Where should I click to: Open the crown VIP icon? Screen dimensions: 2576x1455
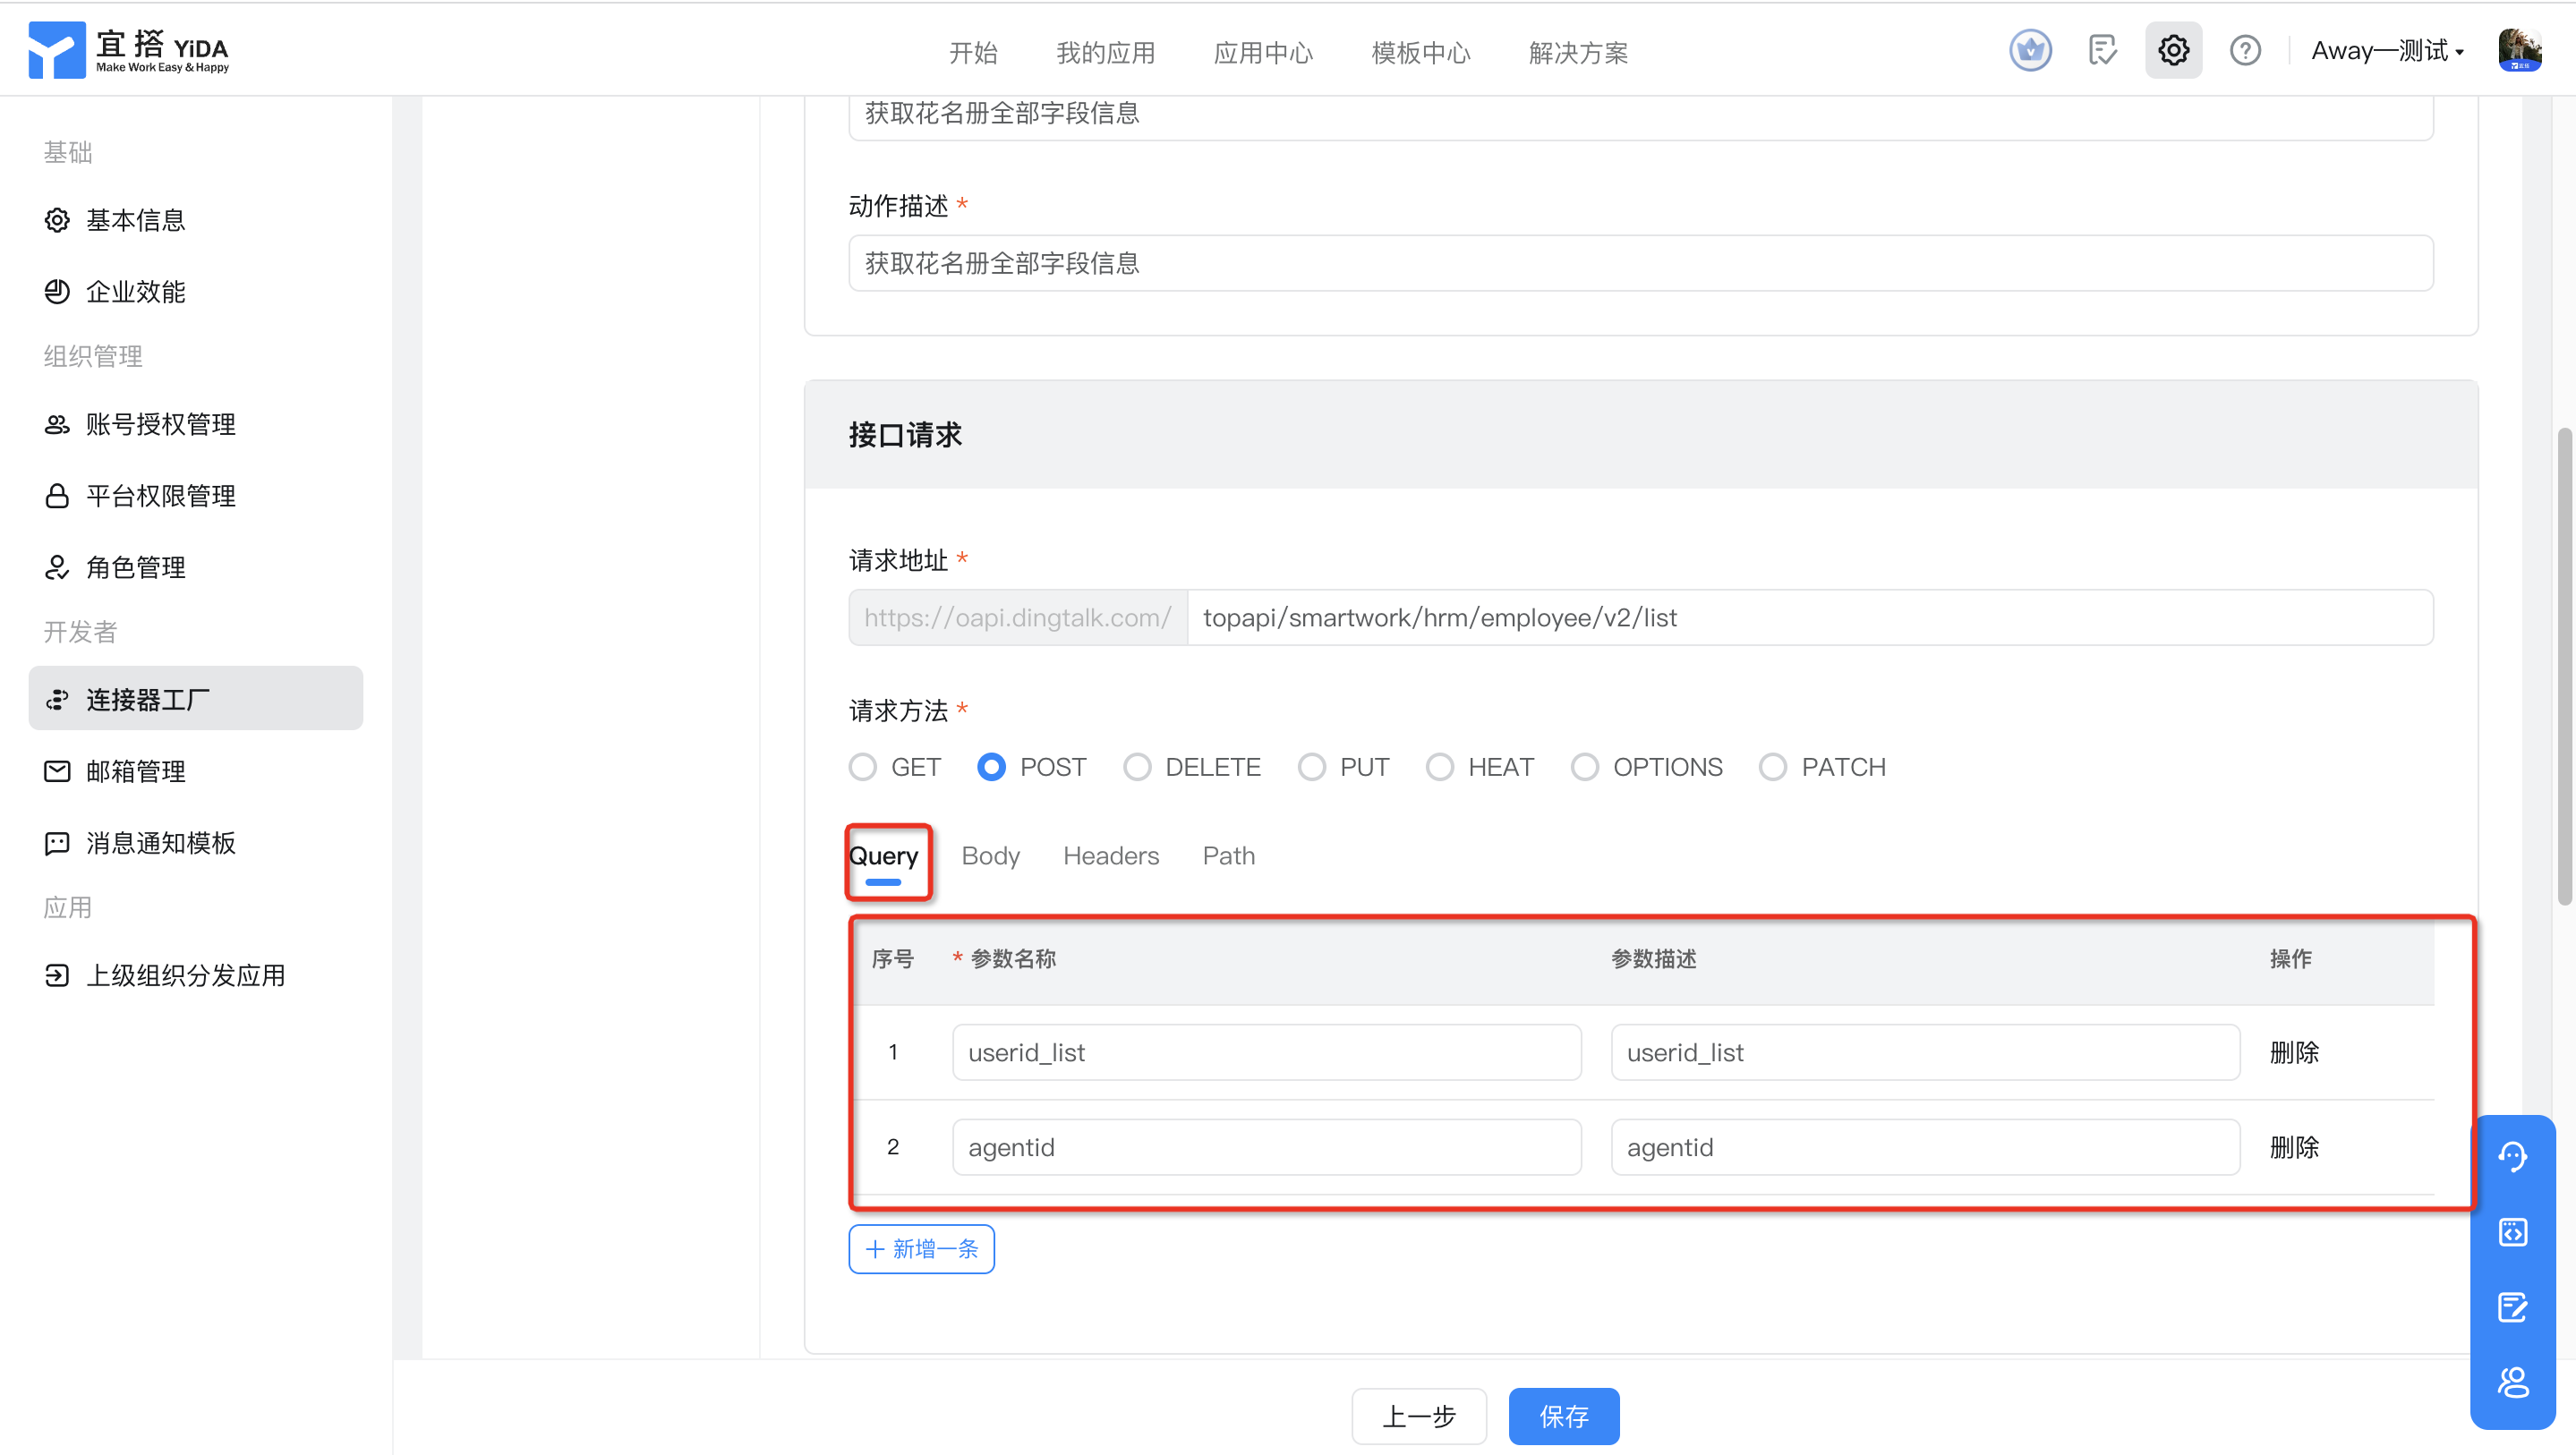coord(2030,50)
